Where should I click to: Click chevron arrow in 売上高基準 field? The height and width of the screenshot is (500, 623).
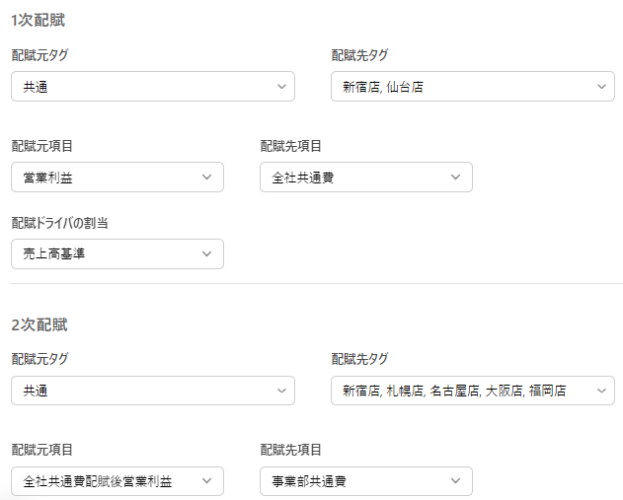[206, 254]
